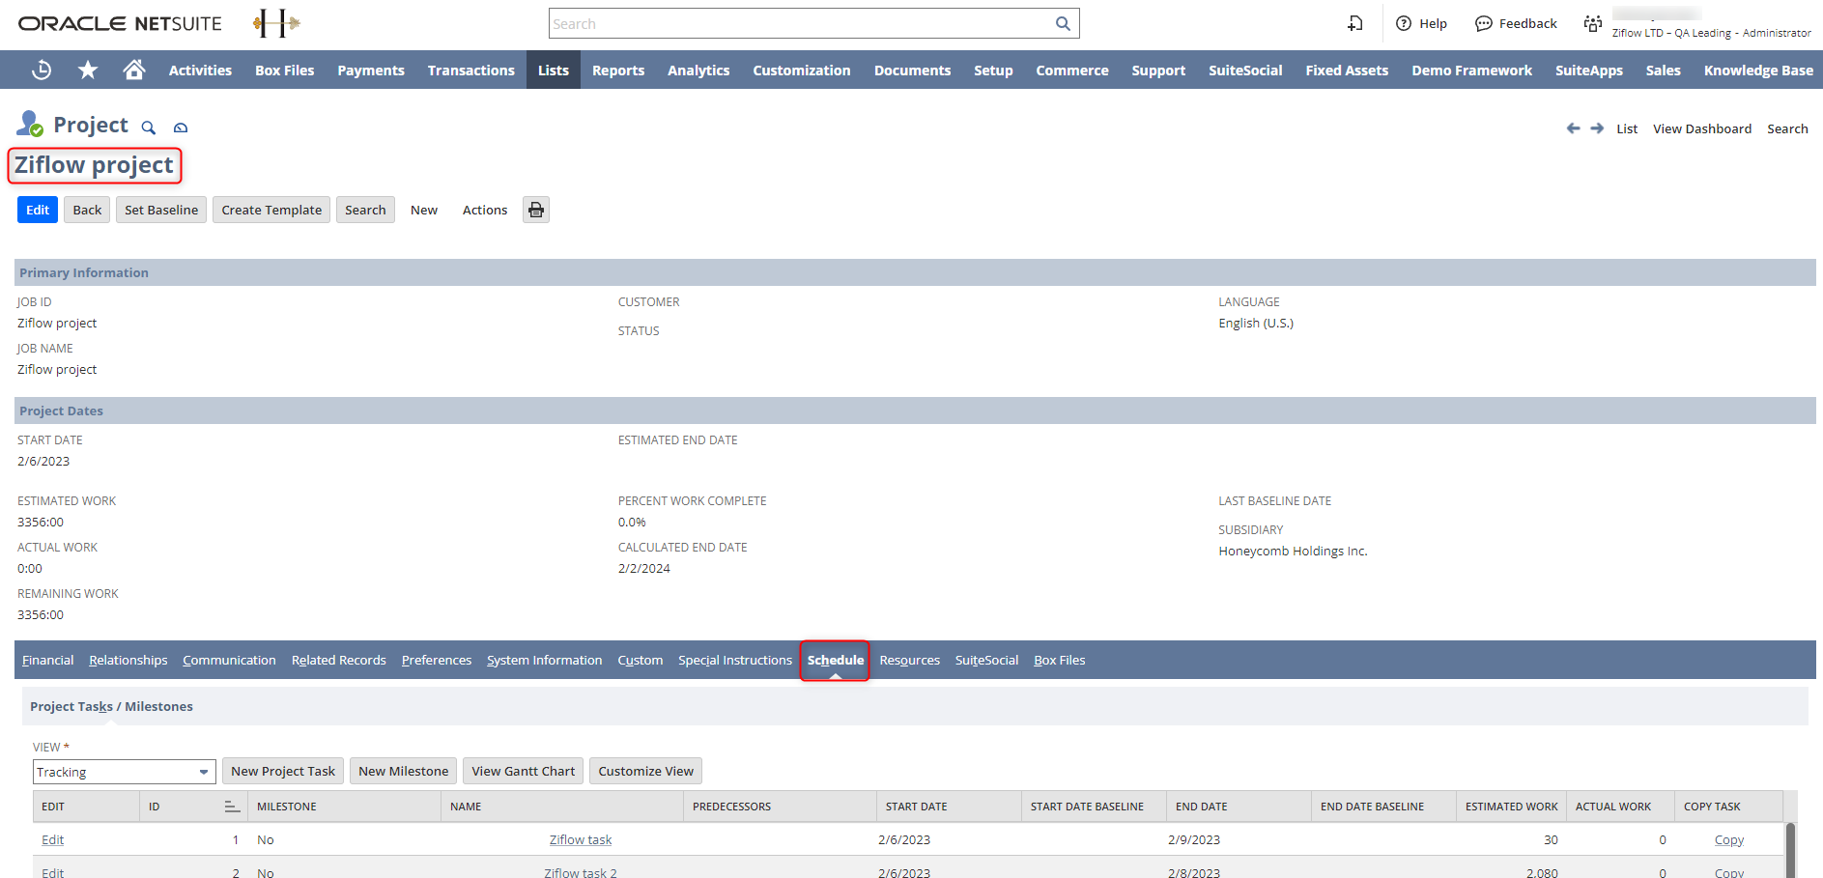Expand the New menu
The image size is (1823, 878).
coord(424,210)
